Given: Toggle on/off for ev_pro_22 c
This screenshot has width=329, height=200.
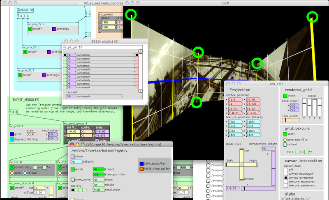Looking at the screenshot, I should pyautogui.click(x=25, y=52).
